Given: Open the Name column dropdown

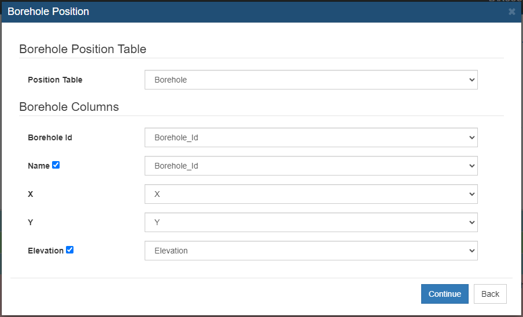Looking at the screenshot, I should tap(311, 166).
